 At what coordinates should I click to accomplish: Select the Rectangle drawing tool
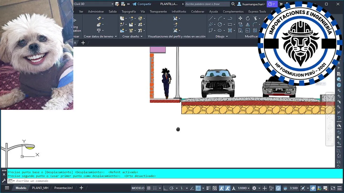click(x=230, y=24)
